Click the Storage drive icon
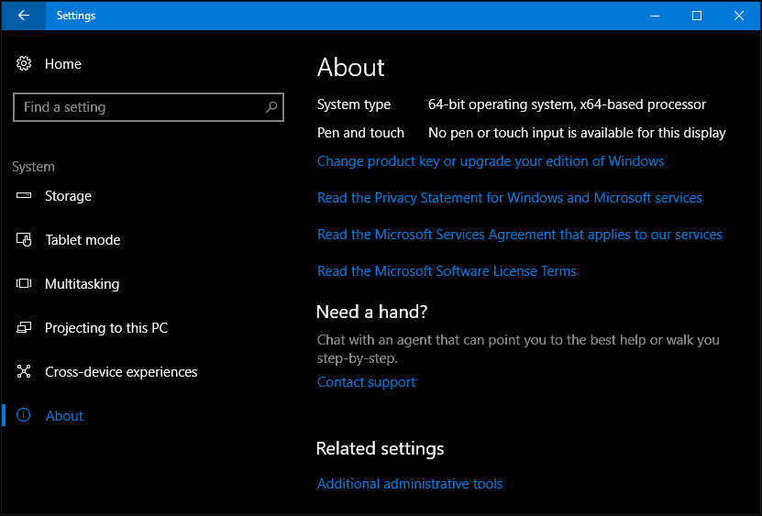The width and height of the screenshot is (762, 516). tap(24, 196)
